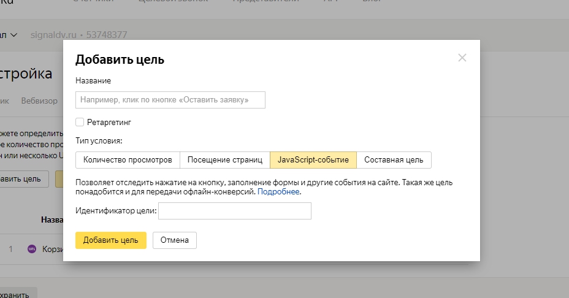
Task: Open the Подробнее help link
Action: (279, 192)
